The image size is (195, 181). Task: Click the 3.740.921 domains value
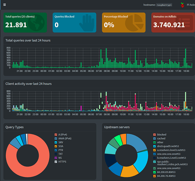pyautogui.click(x=169, y=25)
